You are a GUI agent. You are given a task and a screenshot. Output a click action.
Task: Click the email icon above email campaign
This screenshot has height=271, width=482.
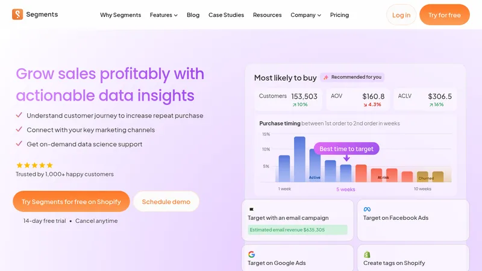[251, 209]
